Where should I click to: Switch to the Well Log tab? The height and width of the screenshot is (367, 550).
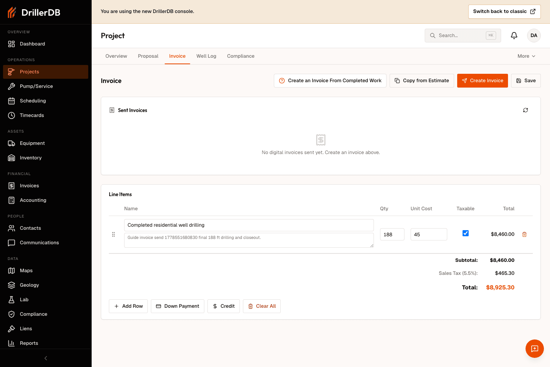coord(206,56)
